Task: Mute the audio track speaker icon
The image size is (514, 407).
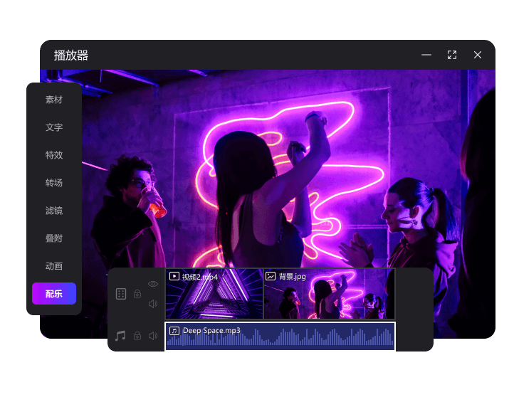Action: [153, 336]
